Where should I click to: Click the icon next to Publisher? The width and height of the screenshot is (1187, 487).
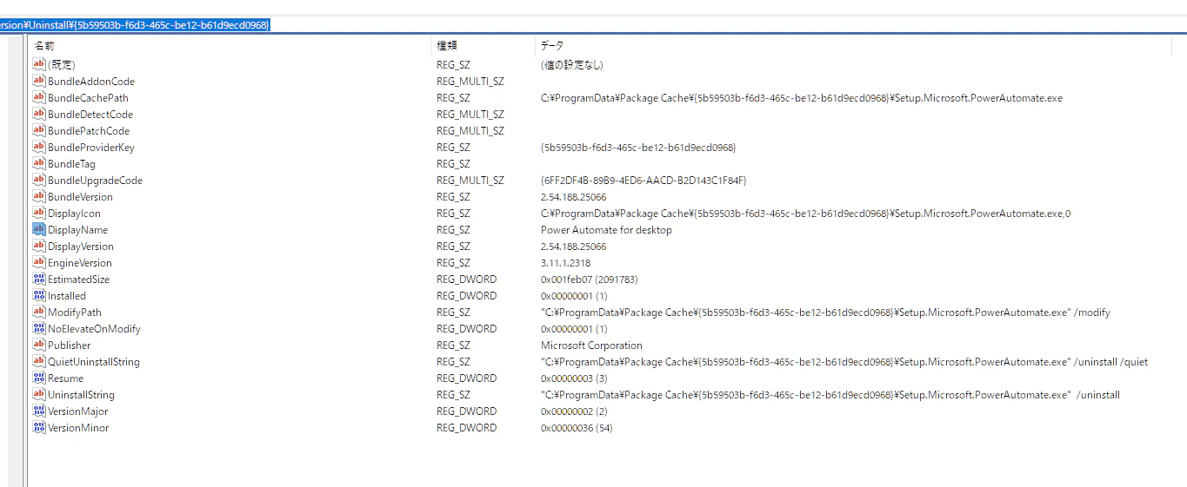pos(38,345)
